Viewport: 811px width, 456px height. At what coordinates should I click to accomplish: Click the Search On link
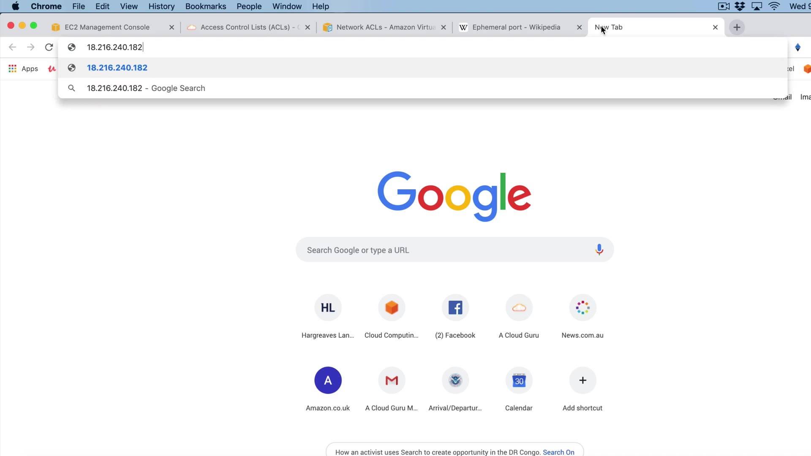(x=558, y=452)
